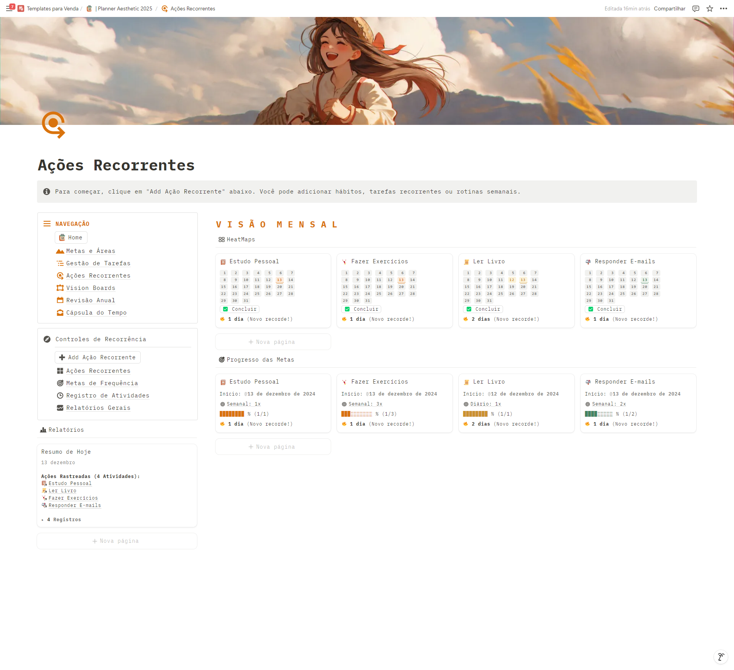Open Metas de Frequência link
This screenshot has width=734, height=670.
point(102,383)
